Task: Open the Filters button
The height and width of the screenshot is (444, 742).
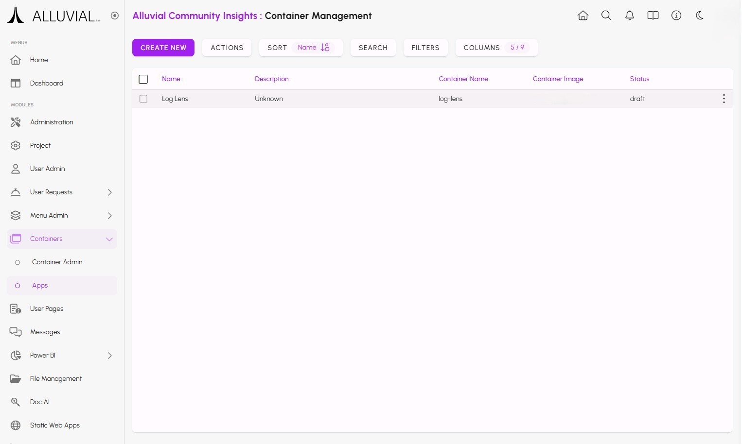Action: click(425, 48)
